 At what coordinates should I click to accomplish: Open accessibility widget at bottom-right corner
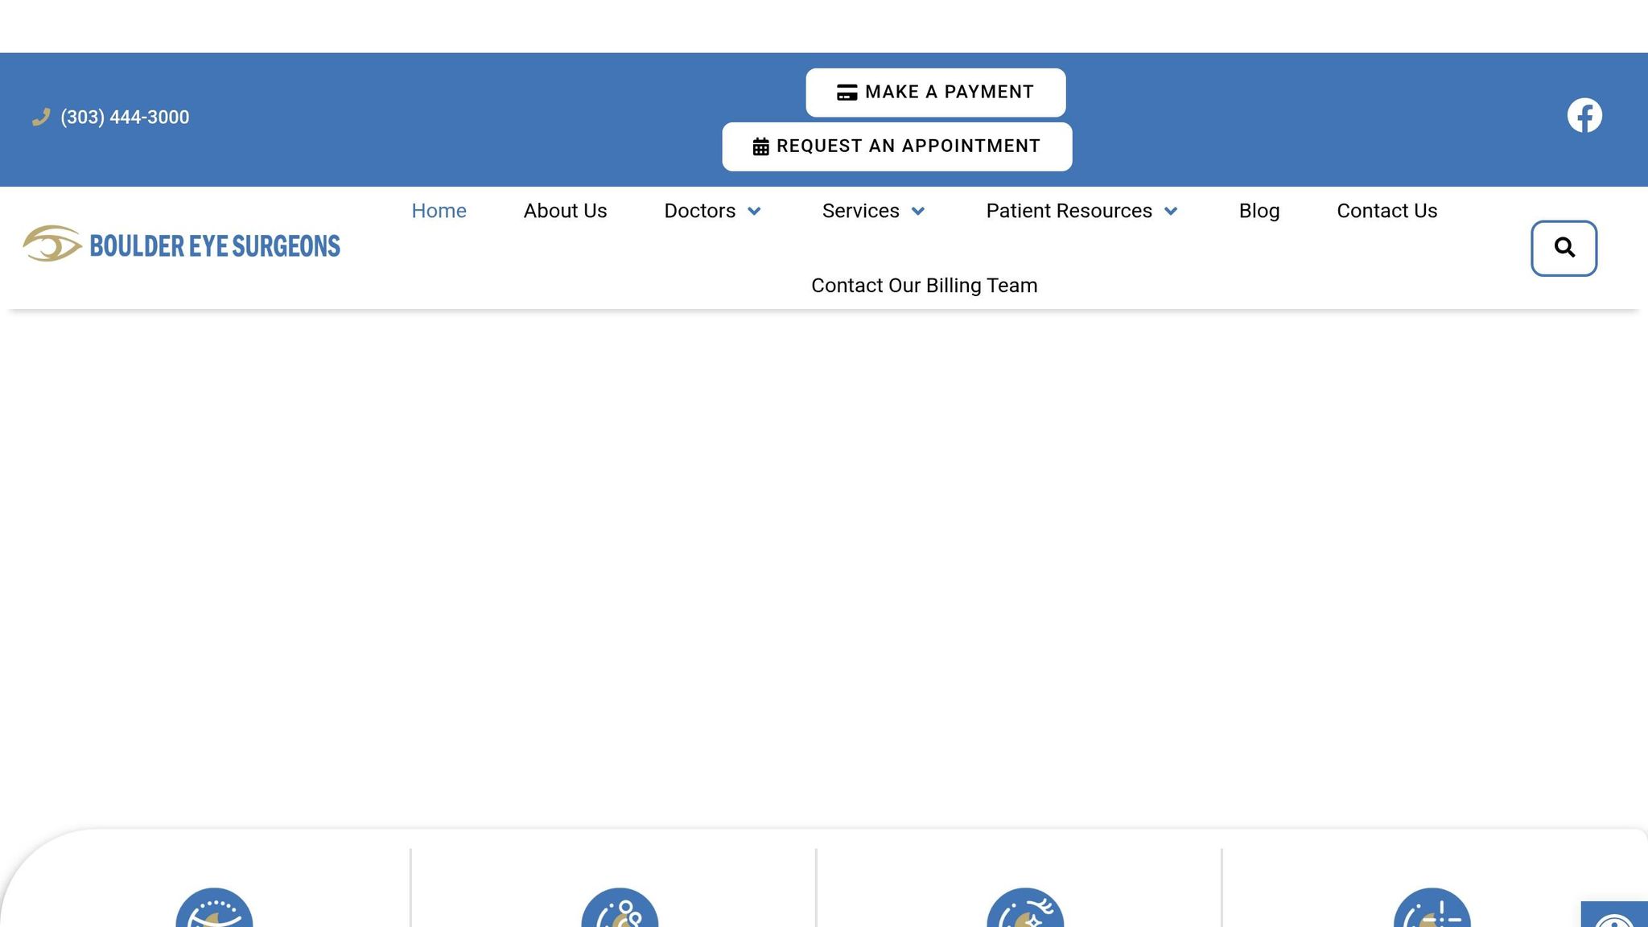(1616, 916)
